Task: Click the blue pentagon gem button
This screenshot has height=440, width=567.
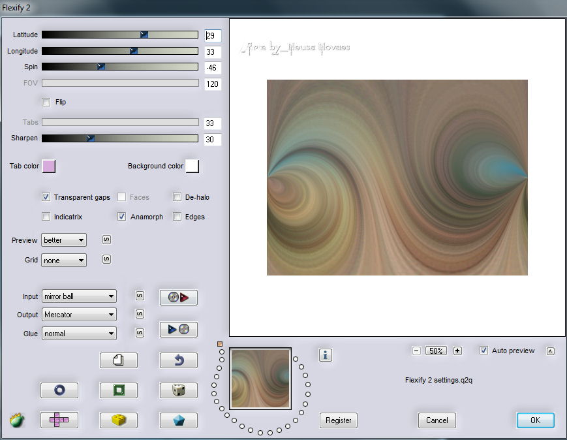Action: tap(179, 420)
